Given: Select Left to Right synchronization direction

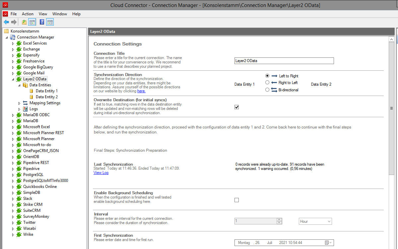Looking at the screenshot, I should click(267, 76).
